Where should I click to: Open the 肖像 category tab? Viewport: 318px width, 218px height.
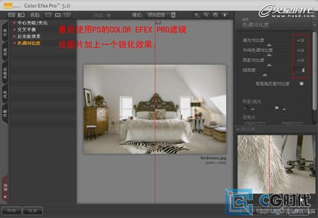pyautogui.click(x=5, y=114)
